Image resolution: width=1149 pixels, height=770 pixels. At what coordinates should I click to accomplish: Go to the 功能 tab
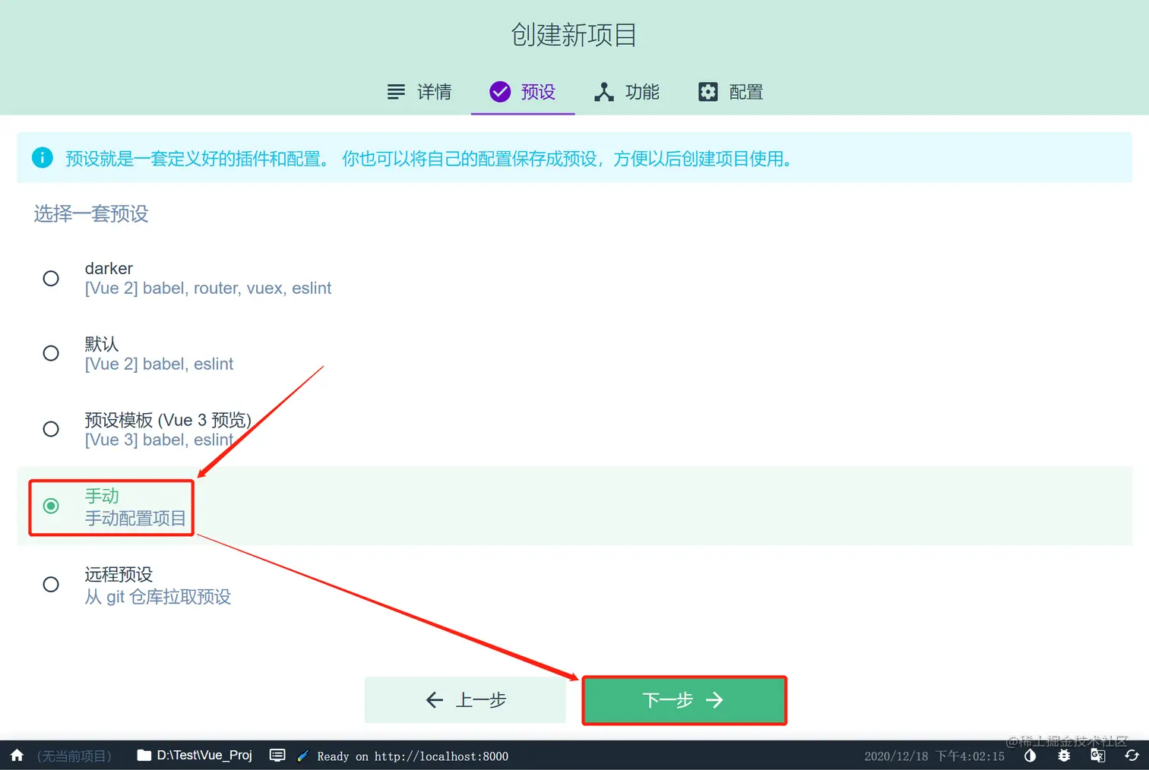click(627, 92)
